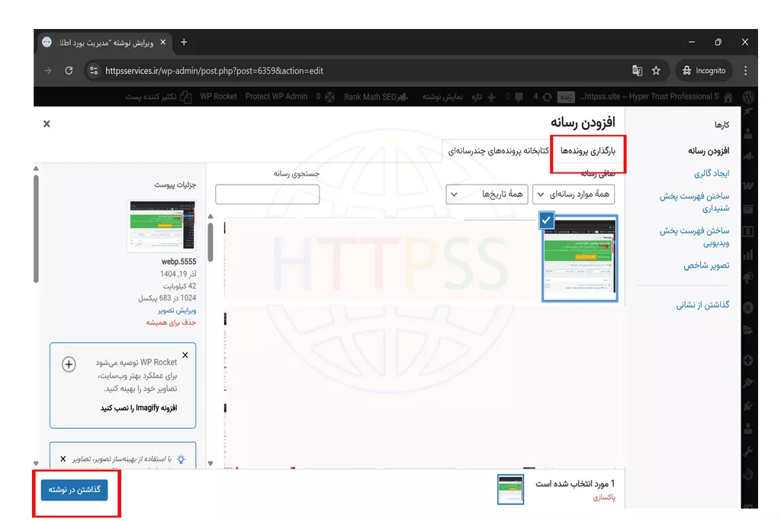Click the media search input field

coord(267,195)
